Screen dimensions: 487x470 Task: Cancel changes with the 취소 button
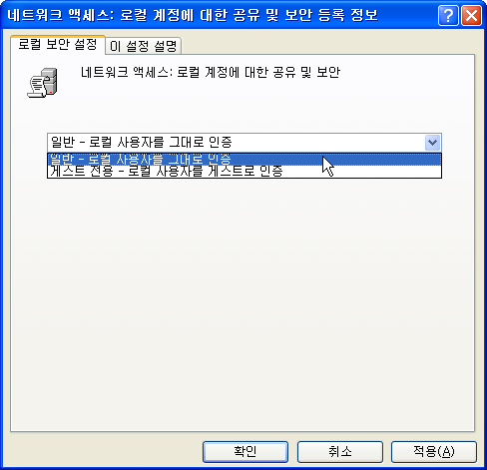[340, 451]
